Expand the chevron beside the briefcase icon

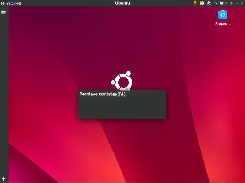pos(226,3)
